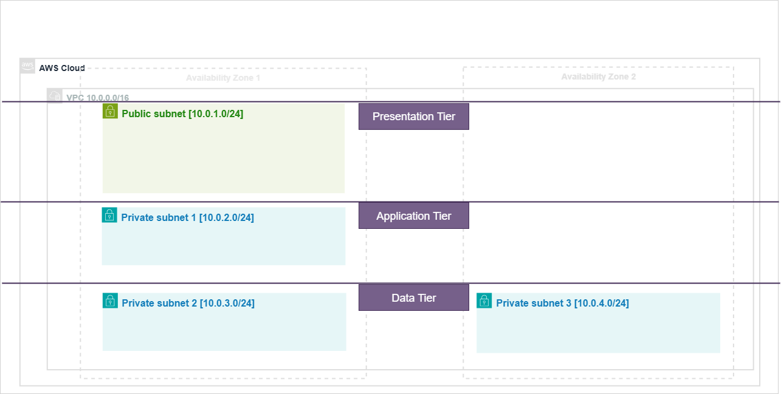
Task: Open Private subnet 1 [10.0.2.0/24] label
Action: point(188,217)
